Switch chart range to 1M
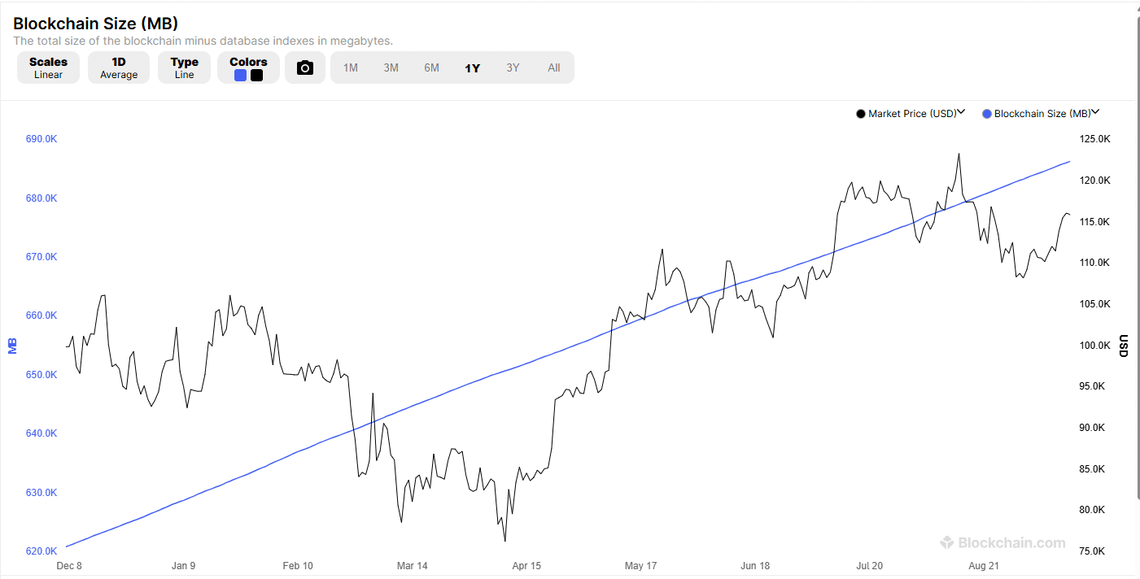1140x579 pixels. point(350,67)
